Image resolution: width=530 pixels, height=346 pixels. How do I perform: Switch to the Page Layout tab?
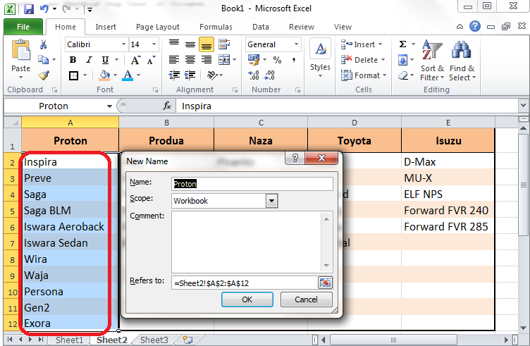pos(157,27)
